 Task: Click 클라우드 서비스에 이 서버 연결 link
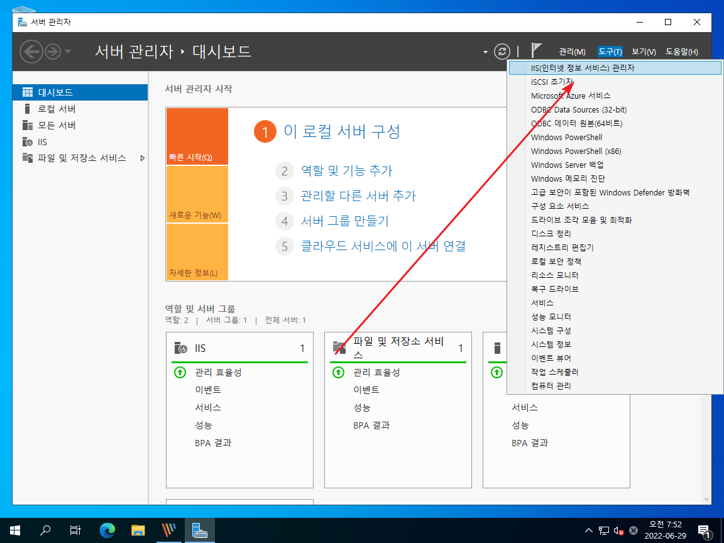383,246
